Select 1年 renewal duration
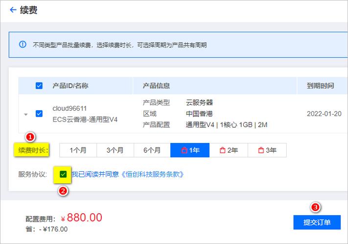 (190, 150)
